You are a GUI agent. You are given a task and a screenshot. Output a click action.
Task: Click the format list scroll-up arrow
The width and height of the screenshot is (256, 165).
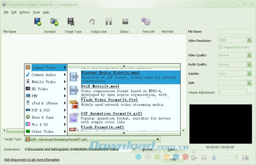click(124, 66)
